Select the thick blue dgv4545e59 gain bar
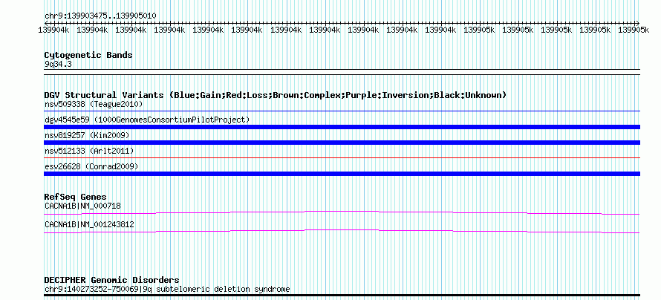The image size is (661, 300). tap(342, 127)
